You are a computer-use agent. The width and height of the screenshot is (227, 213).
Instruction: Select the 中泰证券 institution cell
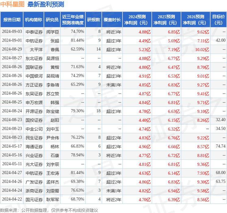(34, 32)
